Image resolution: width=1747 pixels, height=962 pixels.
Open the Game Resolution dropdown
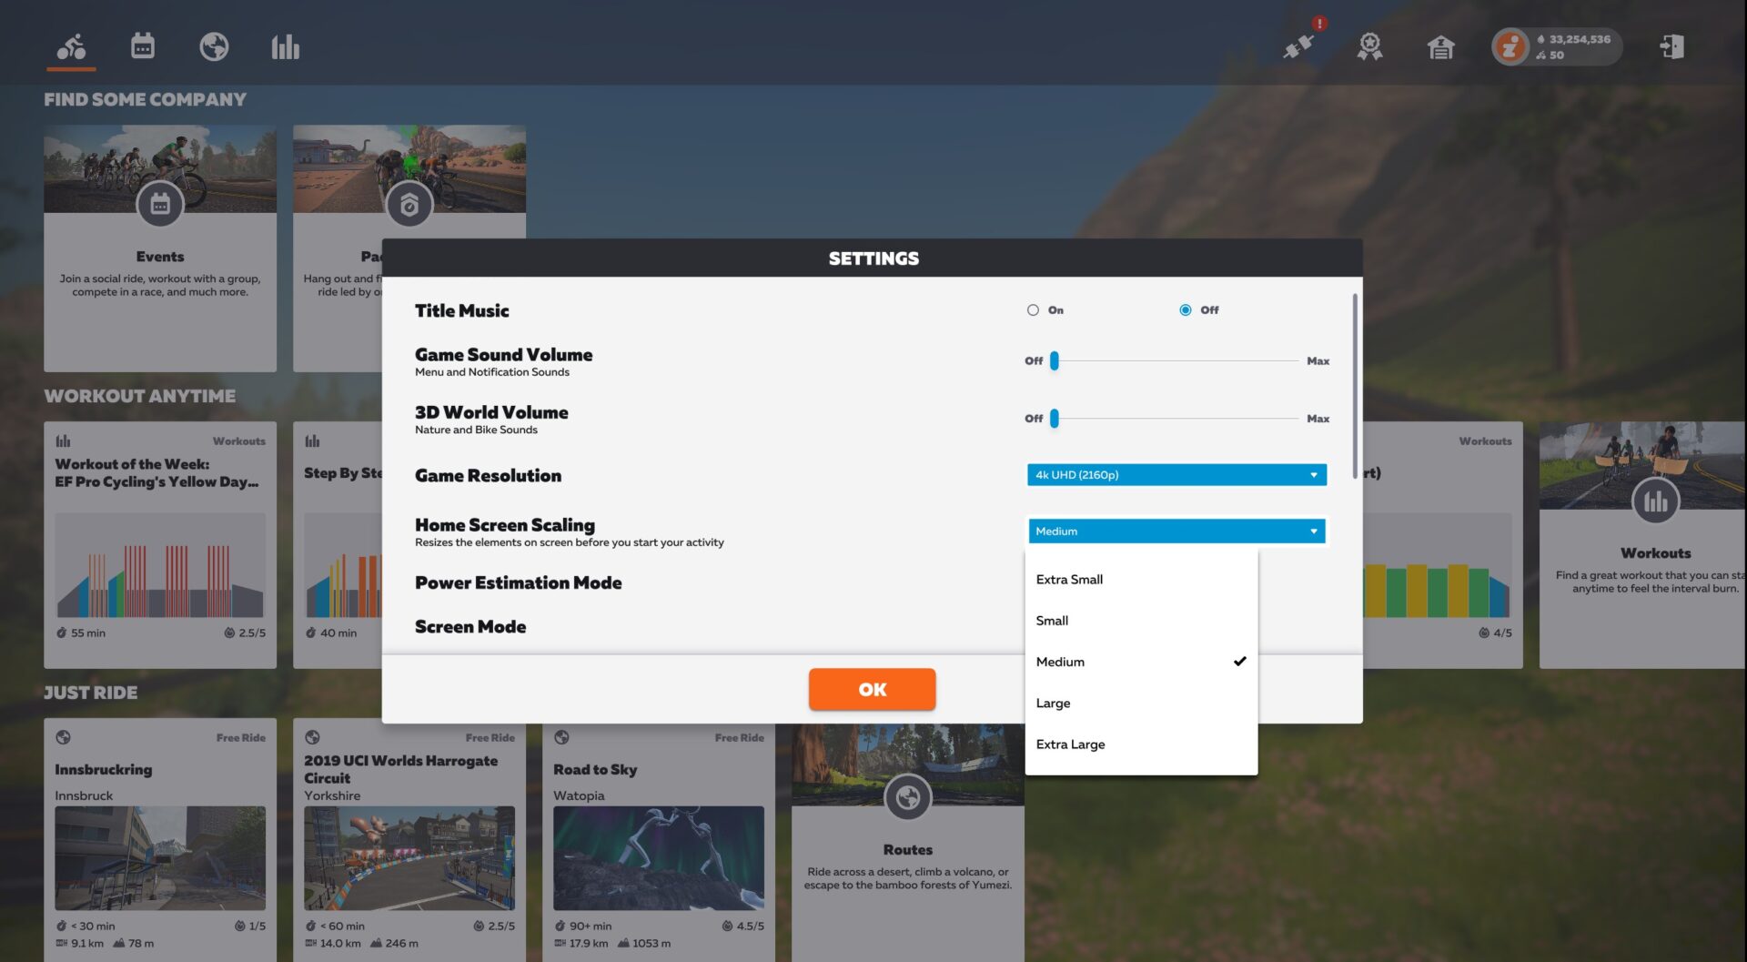click(1176, 474)
